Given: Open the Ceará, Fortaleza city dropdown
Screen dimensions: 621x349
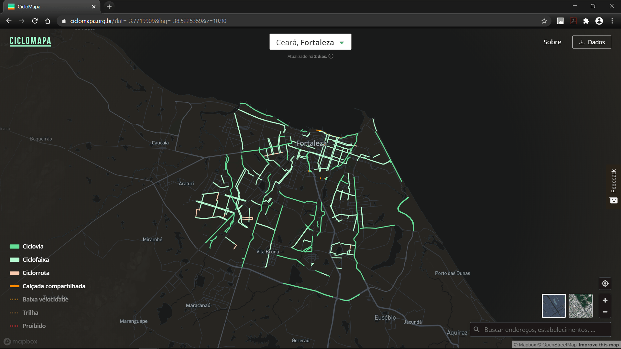Looking at the screenshot, I should click(310, 42).
